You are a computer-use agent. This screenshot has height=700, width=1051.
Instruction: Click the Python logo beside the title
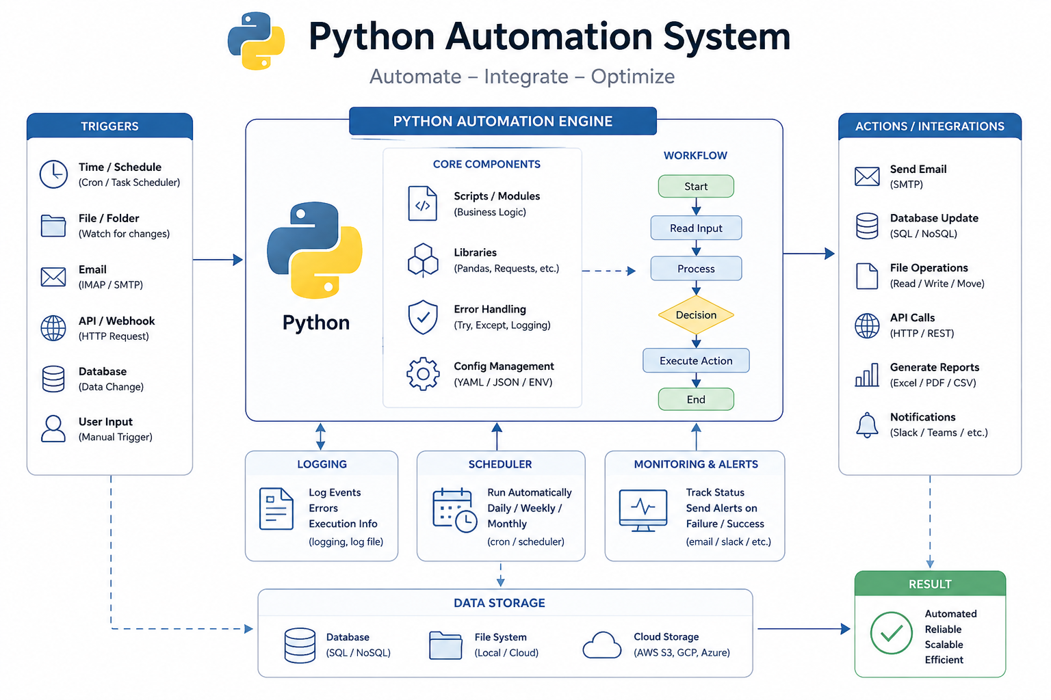257,41
